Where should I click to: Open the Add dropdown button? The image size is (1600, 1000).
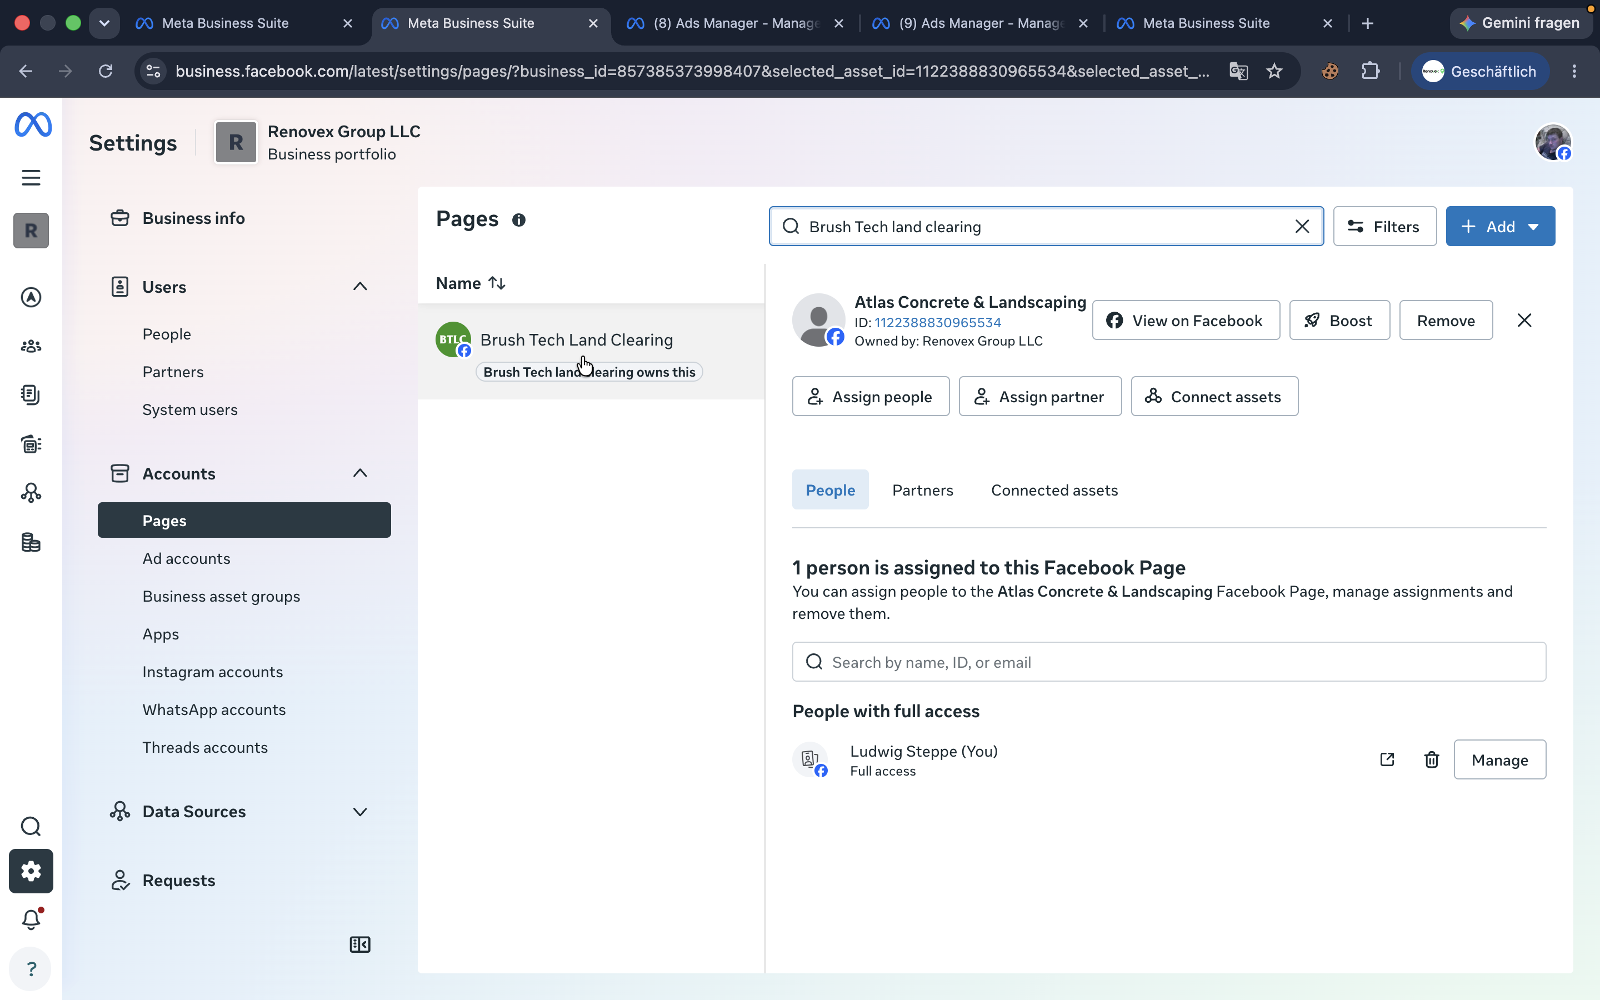click(1500, 226)
